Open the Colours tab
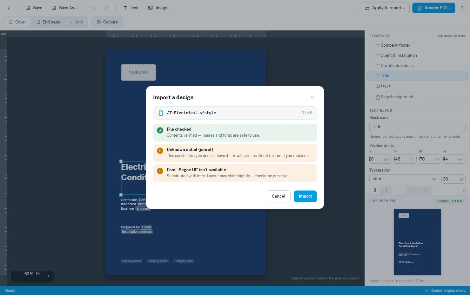This screenshot has width=470, height=295. point(107,22)
